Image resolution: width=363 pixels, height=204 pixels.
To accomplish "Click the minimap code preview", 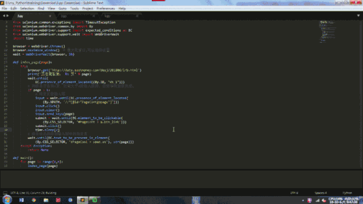I will tap(328, 32).
